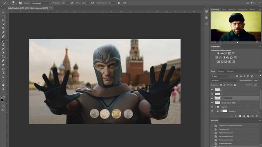This screenshot has height=147, width=262.
Task: Select the Eyedropper tool
Action: 3,32
